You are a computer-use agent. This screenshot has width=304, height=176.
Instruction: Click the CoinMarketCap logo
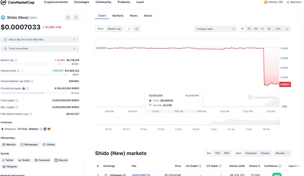tap(17, 3)
